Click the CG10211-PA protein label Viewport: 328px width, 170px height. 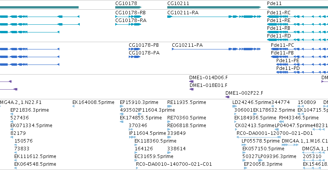pyautogui.click(x=187, y=45)
